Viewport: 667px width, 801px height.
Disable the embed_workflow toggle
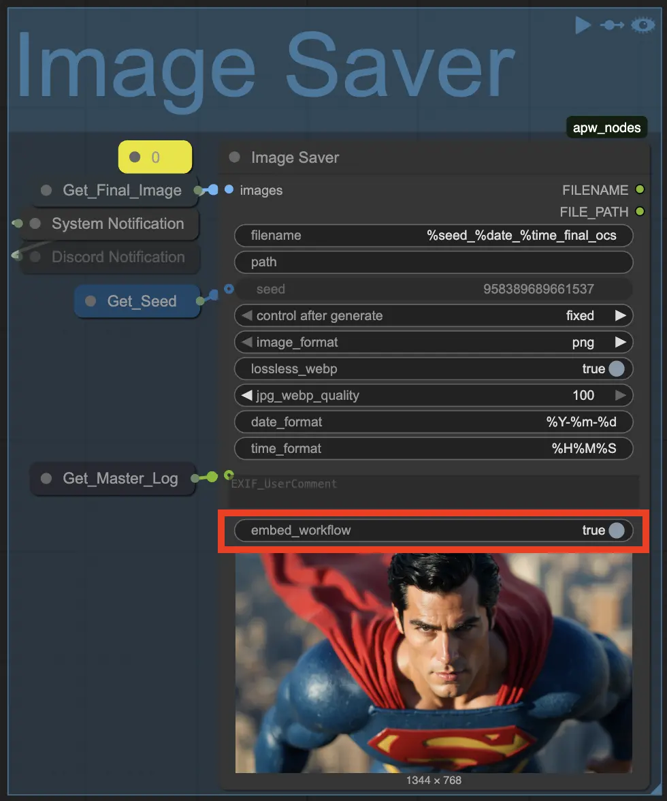(616, 530)
